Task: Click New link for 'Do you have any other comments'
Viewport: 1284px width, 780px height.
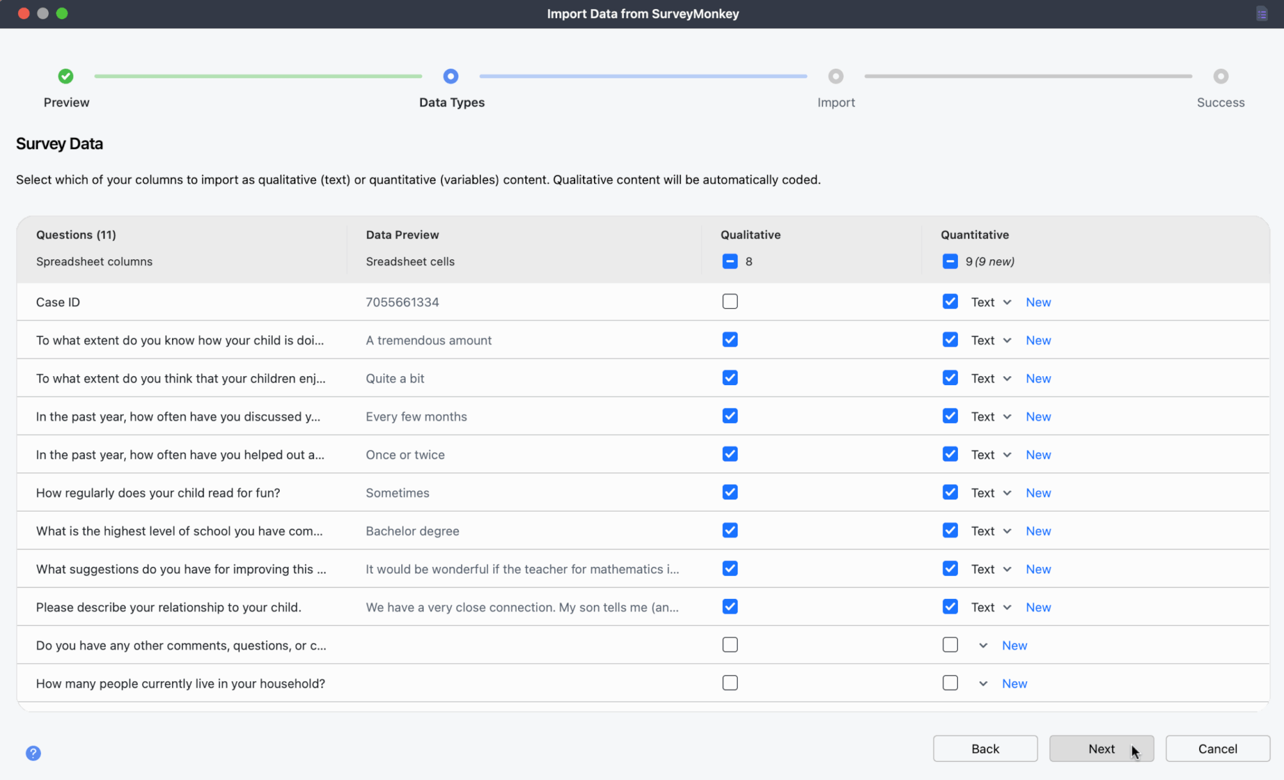Action: pyautogui.click(x=1014, y=646)
